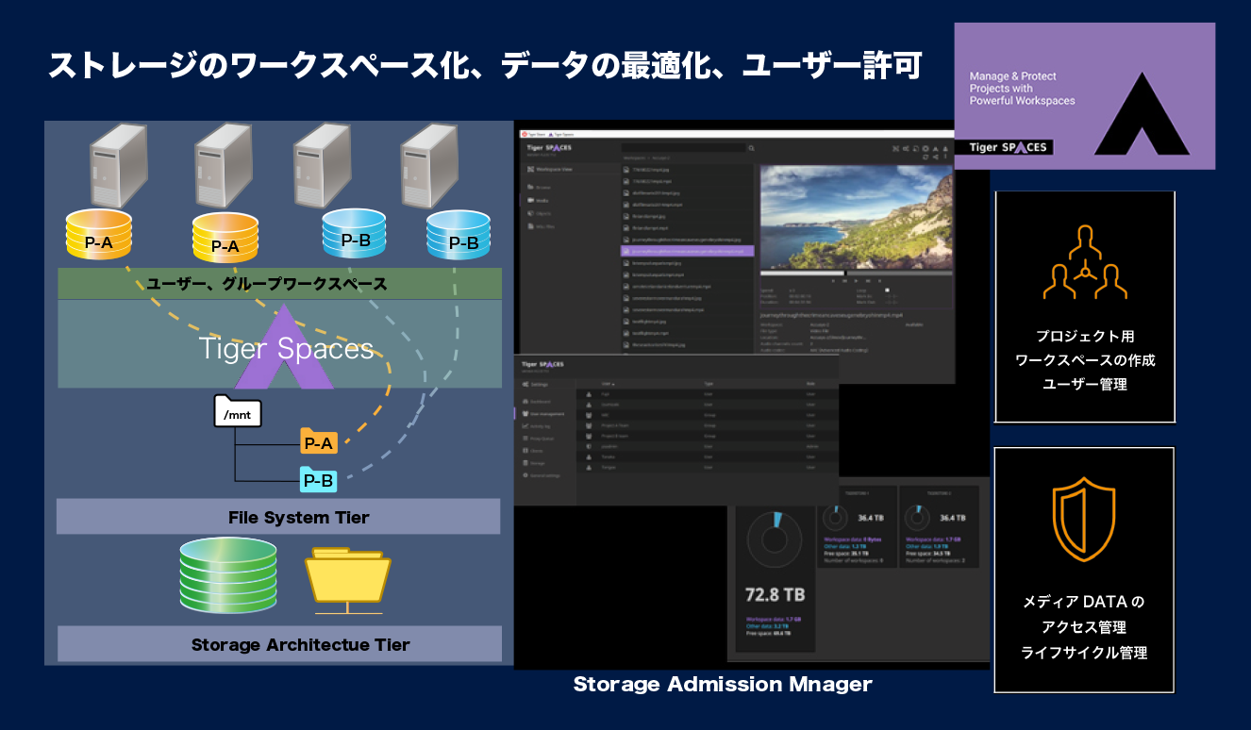Select the Project B team group row

coord(708,436)
